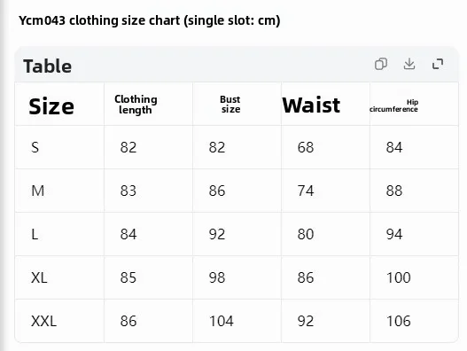The width and height of the screenshot is (467, 351).
Task: Click the Ycm043 clothing size chart title
Action: 149,20
